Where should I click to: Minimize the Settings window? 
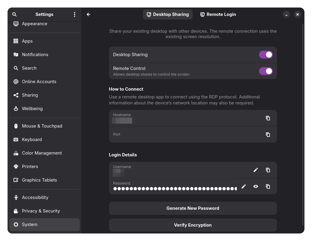click(286, 14)
